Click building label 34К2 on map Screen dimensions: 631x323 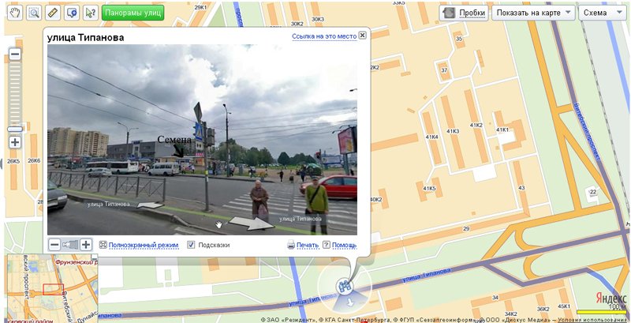[x=510, y=314]
